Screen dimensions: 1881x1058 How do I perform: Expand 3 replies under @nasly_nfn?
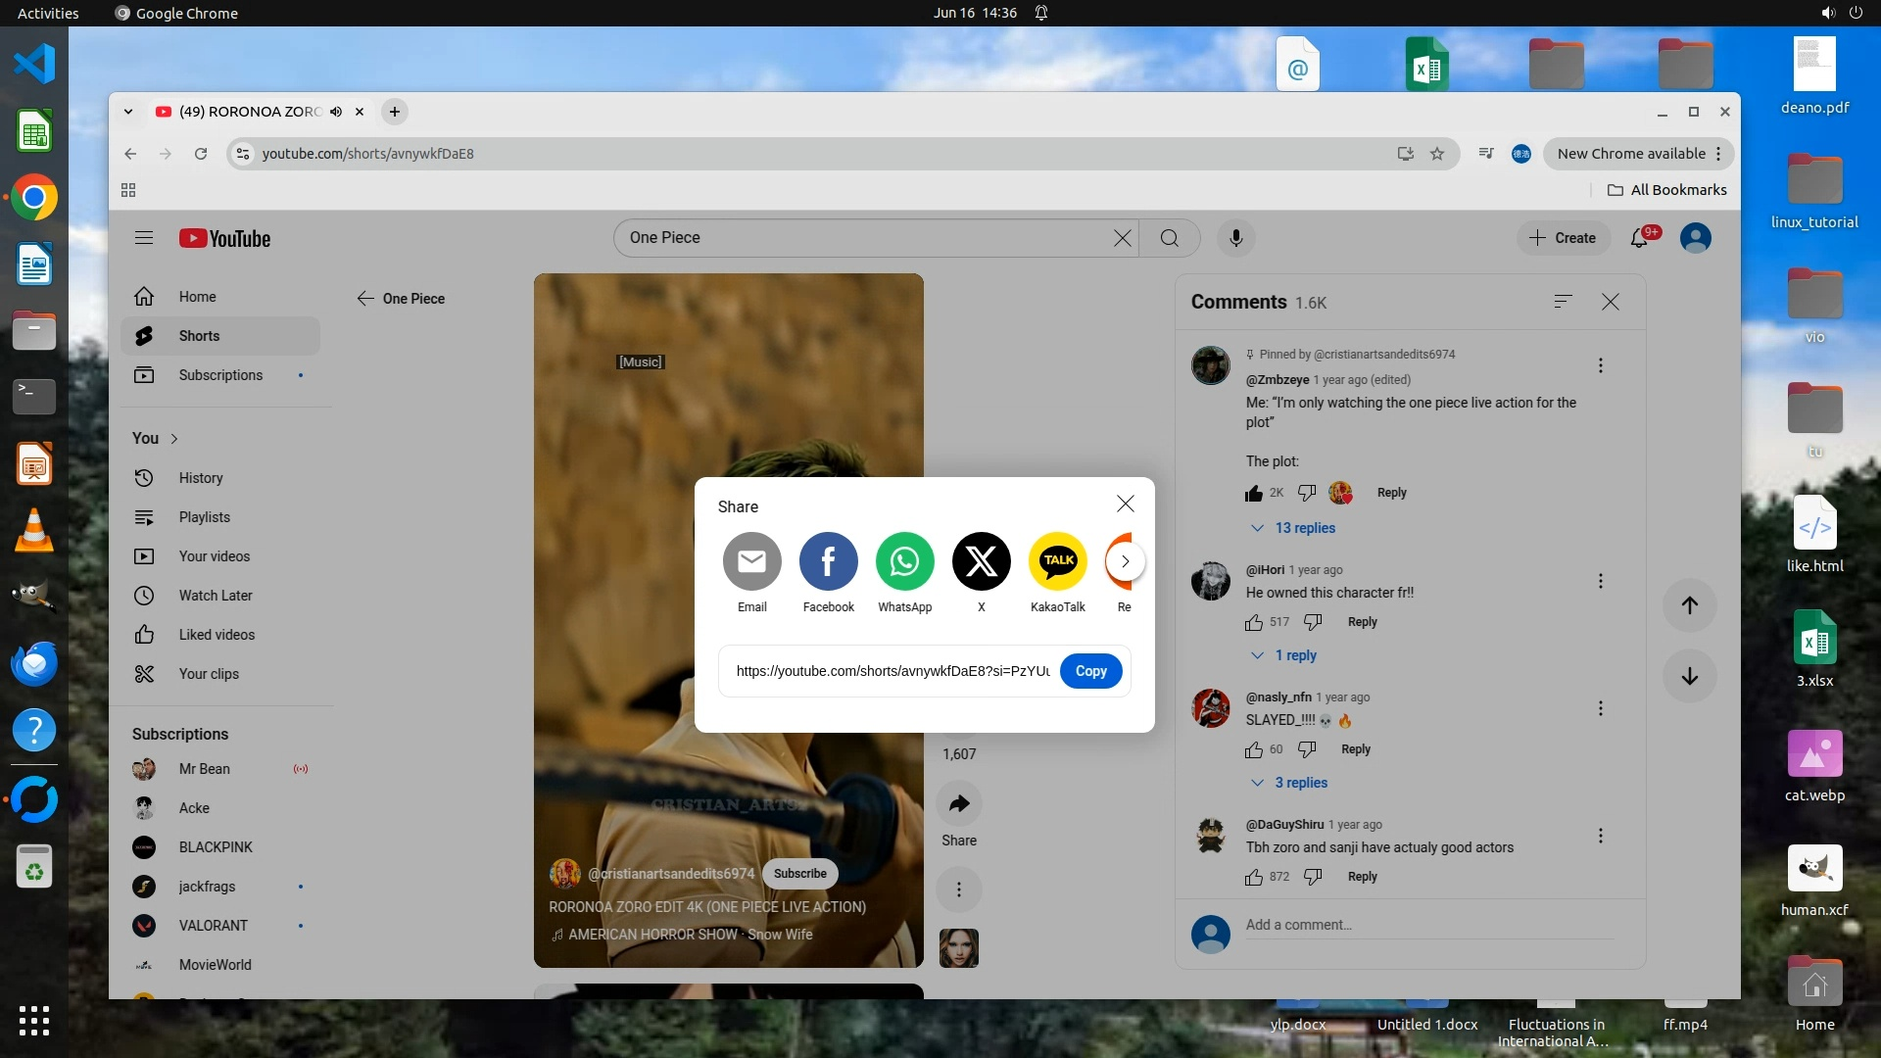point(1299,783)
